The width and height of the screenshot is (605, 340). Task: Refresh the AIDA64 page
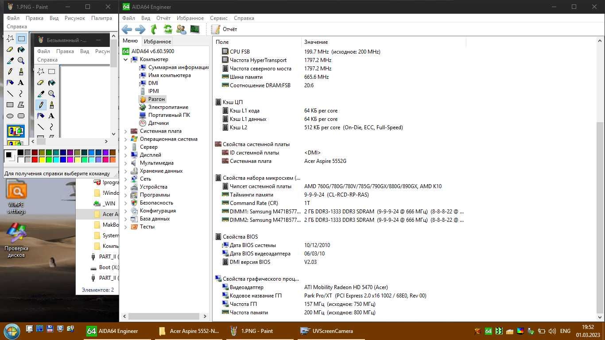[167, 29]
